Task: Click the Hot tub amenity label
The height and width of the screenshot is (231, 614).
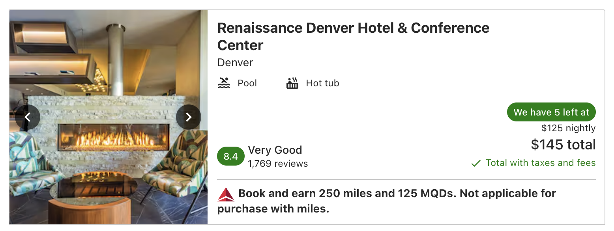Action: pos(322,83)
